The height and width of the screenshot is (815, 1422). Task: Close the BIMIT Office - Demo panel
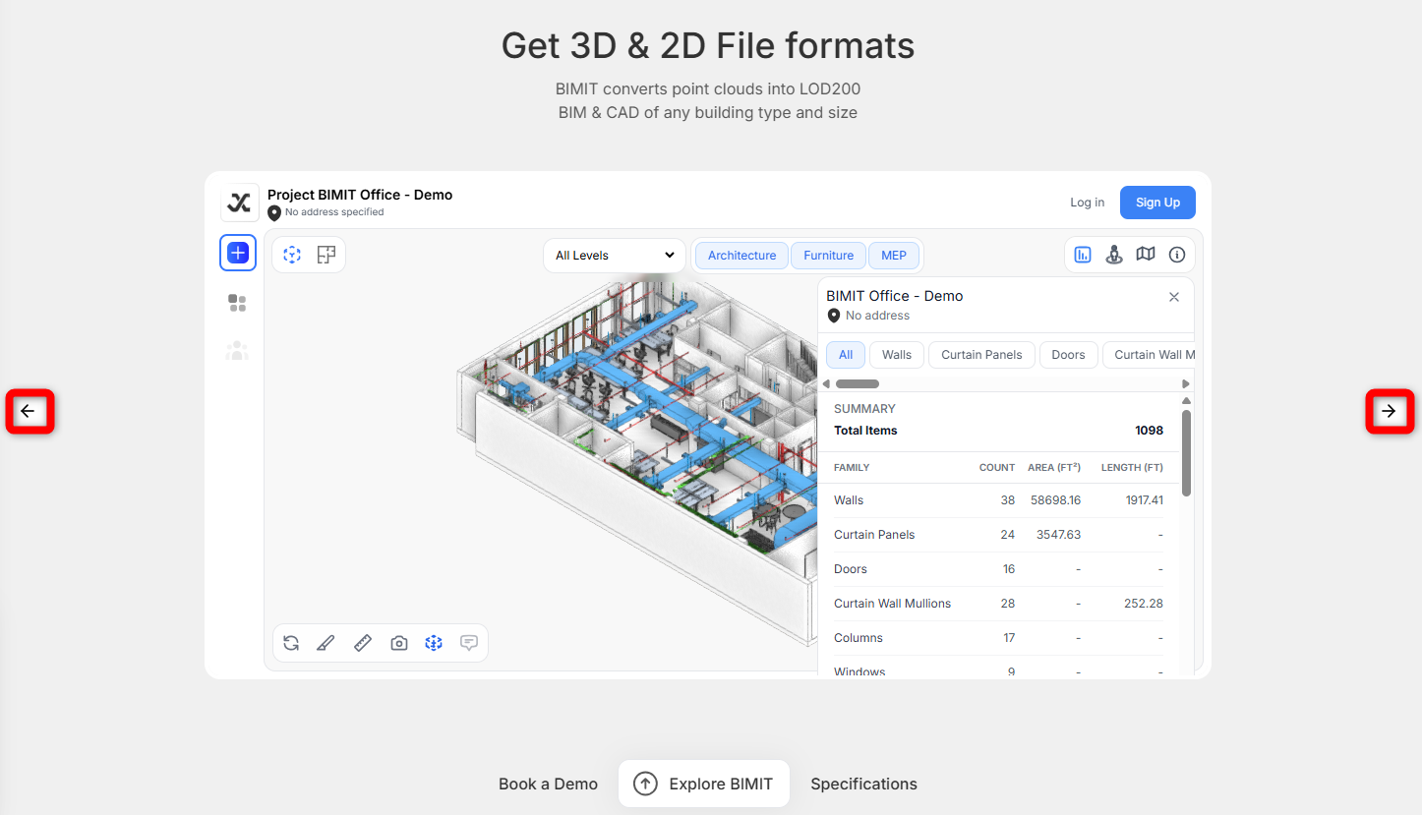pos(1174,297)
